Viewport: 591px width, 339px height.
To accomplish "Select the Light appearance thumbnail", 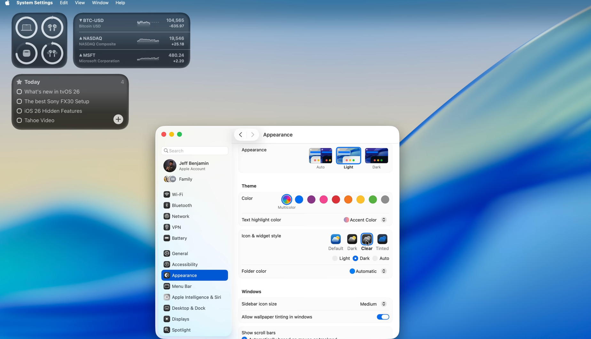I will pos(348,156).
